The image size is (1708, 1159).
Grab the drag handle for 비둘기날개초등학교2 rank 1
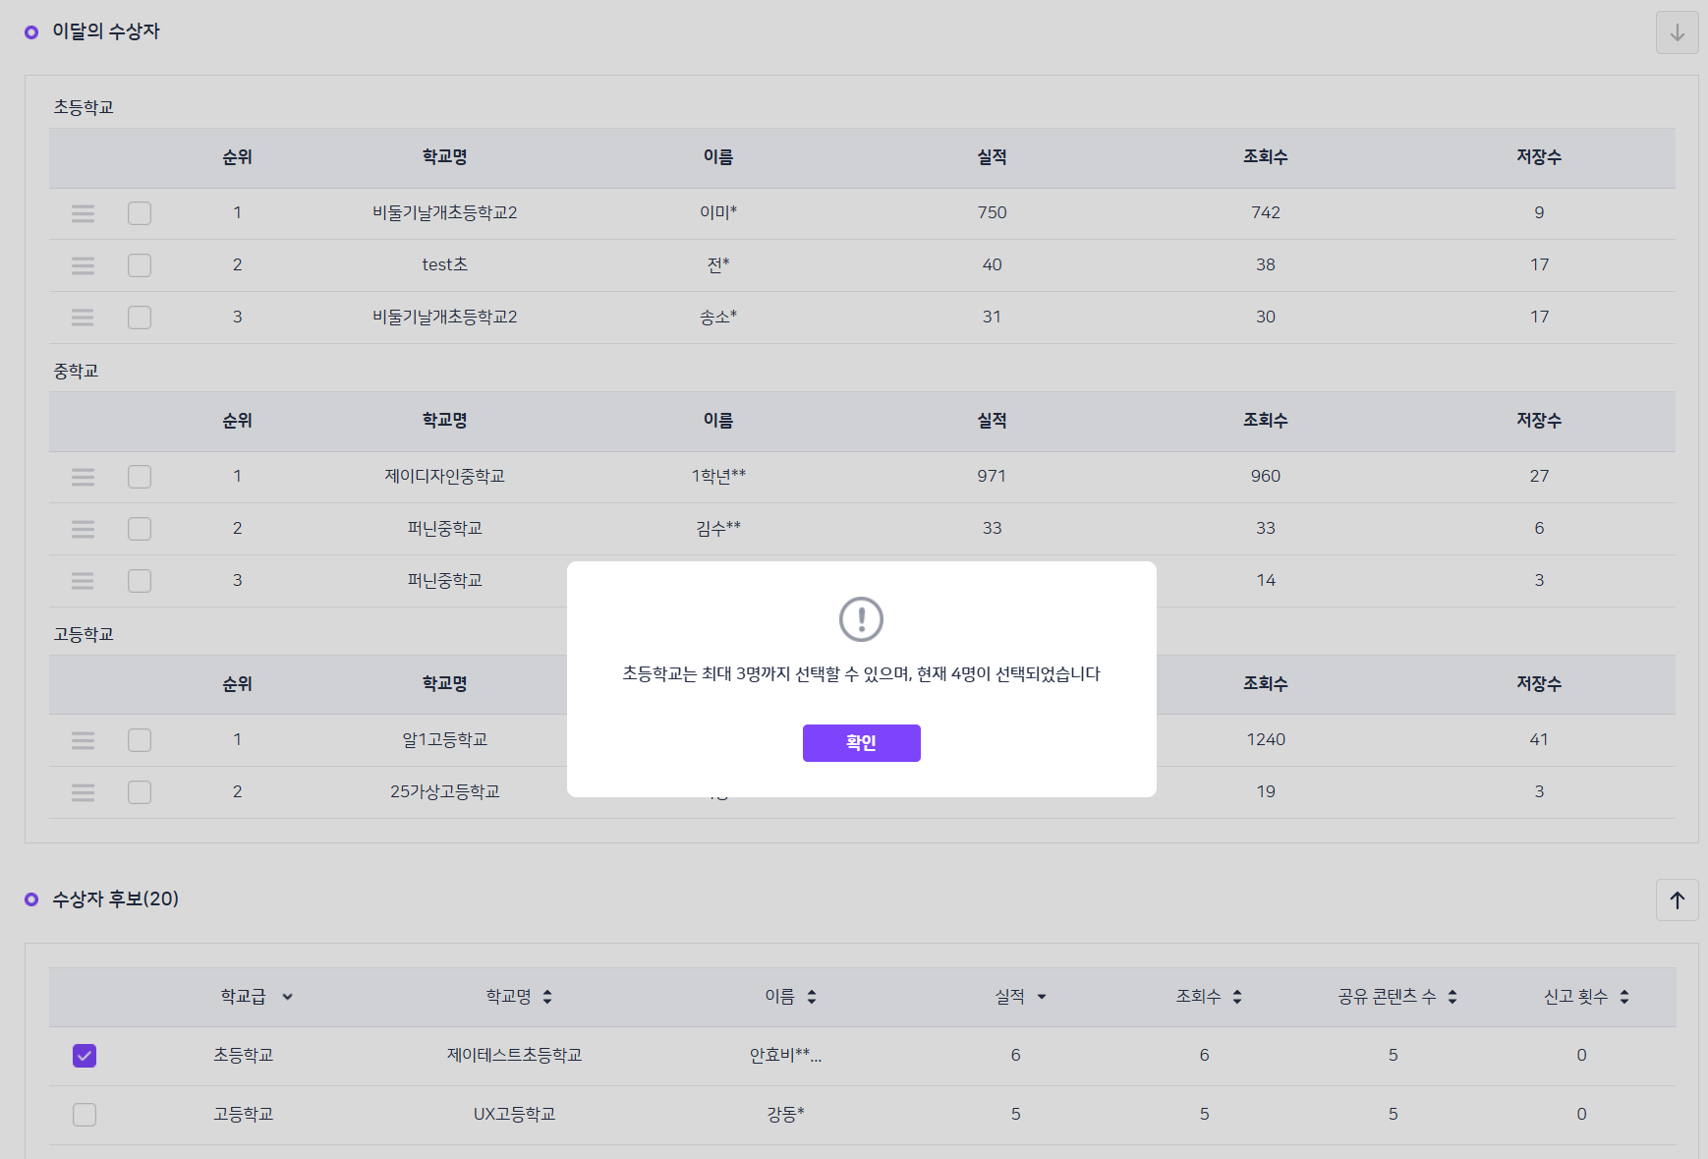pyautogui.click(x=84, y=213)
